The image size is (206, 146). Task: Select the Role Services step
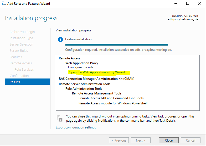(x=24, y=70)
